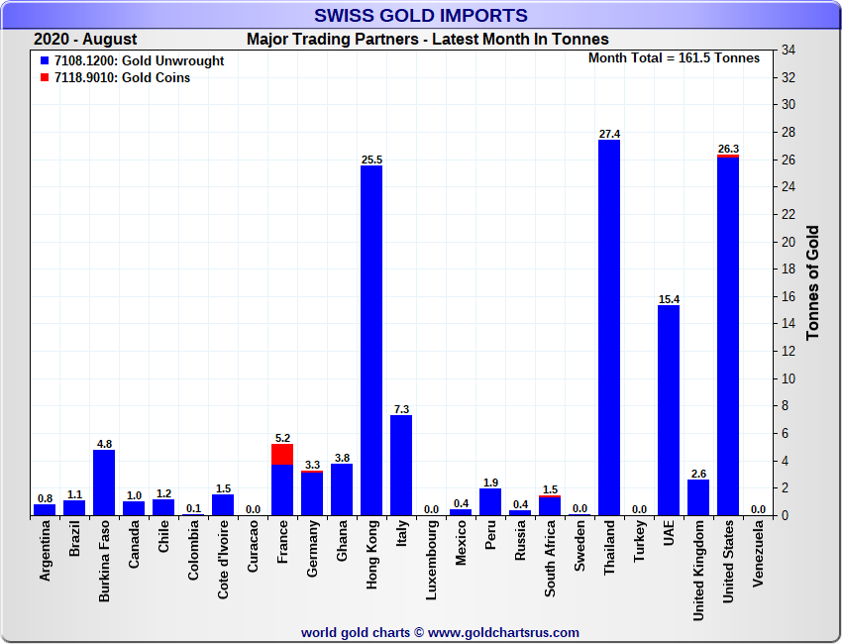Click the United States bar
This screenshot has height=644, width=842.
(x=728, y=337)
